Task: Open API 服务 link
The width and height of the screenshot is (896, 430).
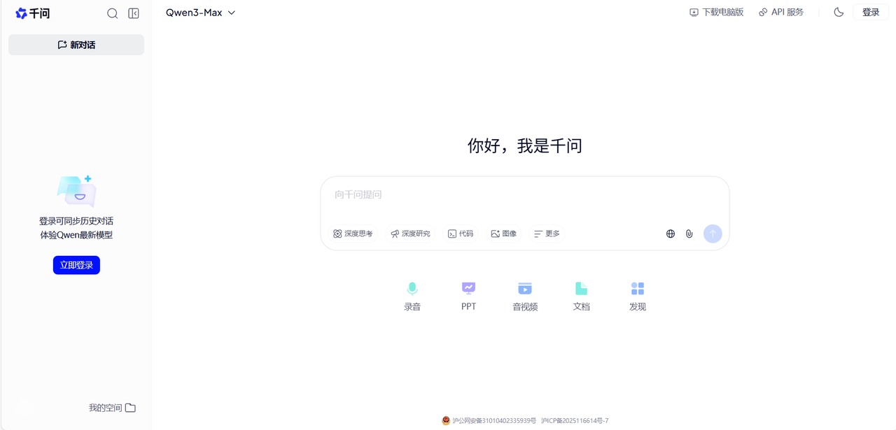Action: (781, 13)
